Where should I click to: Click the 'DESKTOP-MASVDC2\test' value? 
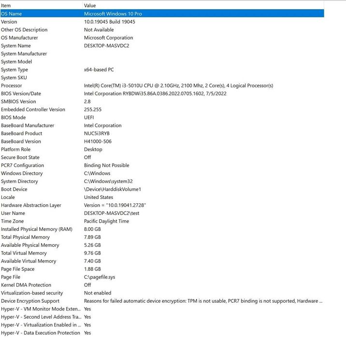click(x=112, y=213)
